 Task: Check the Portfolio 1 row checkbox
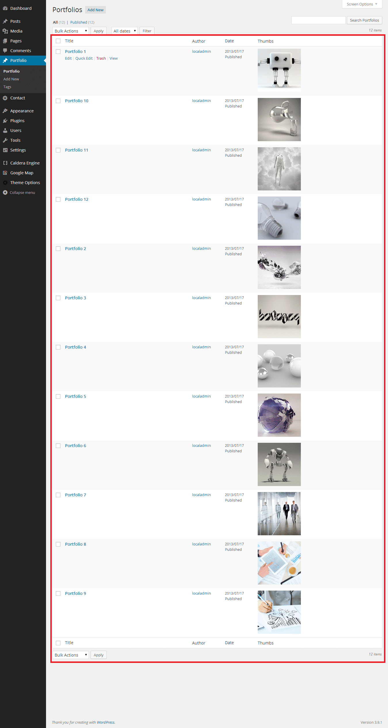(58, 52)
